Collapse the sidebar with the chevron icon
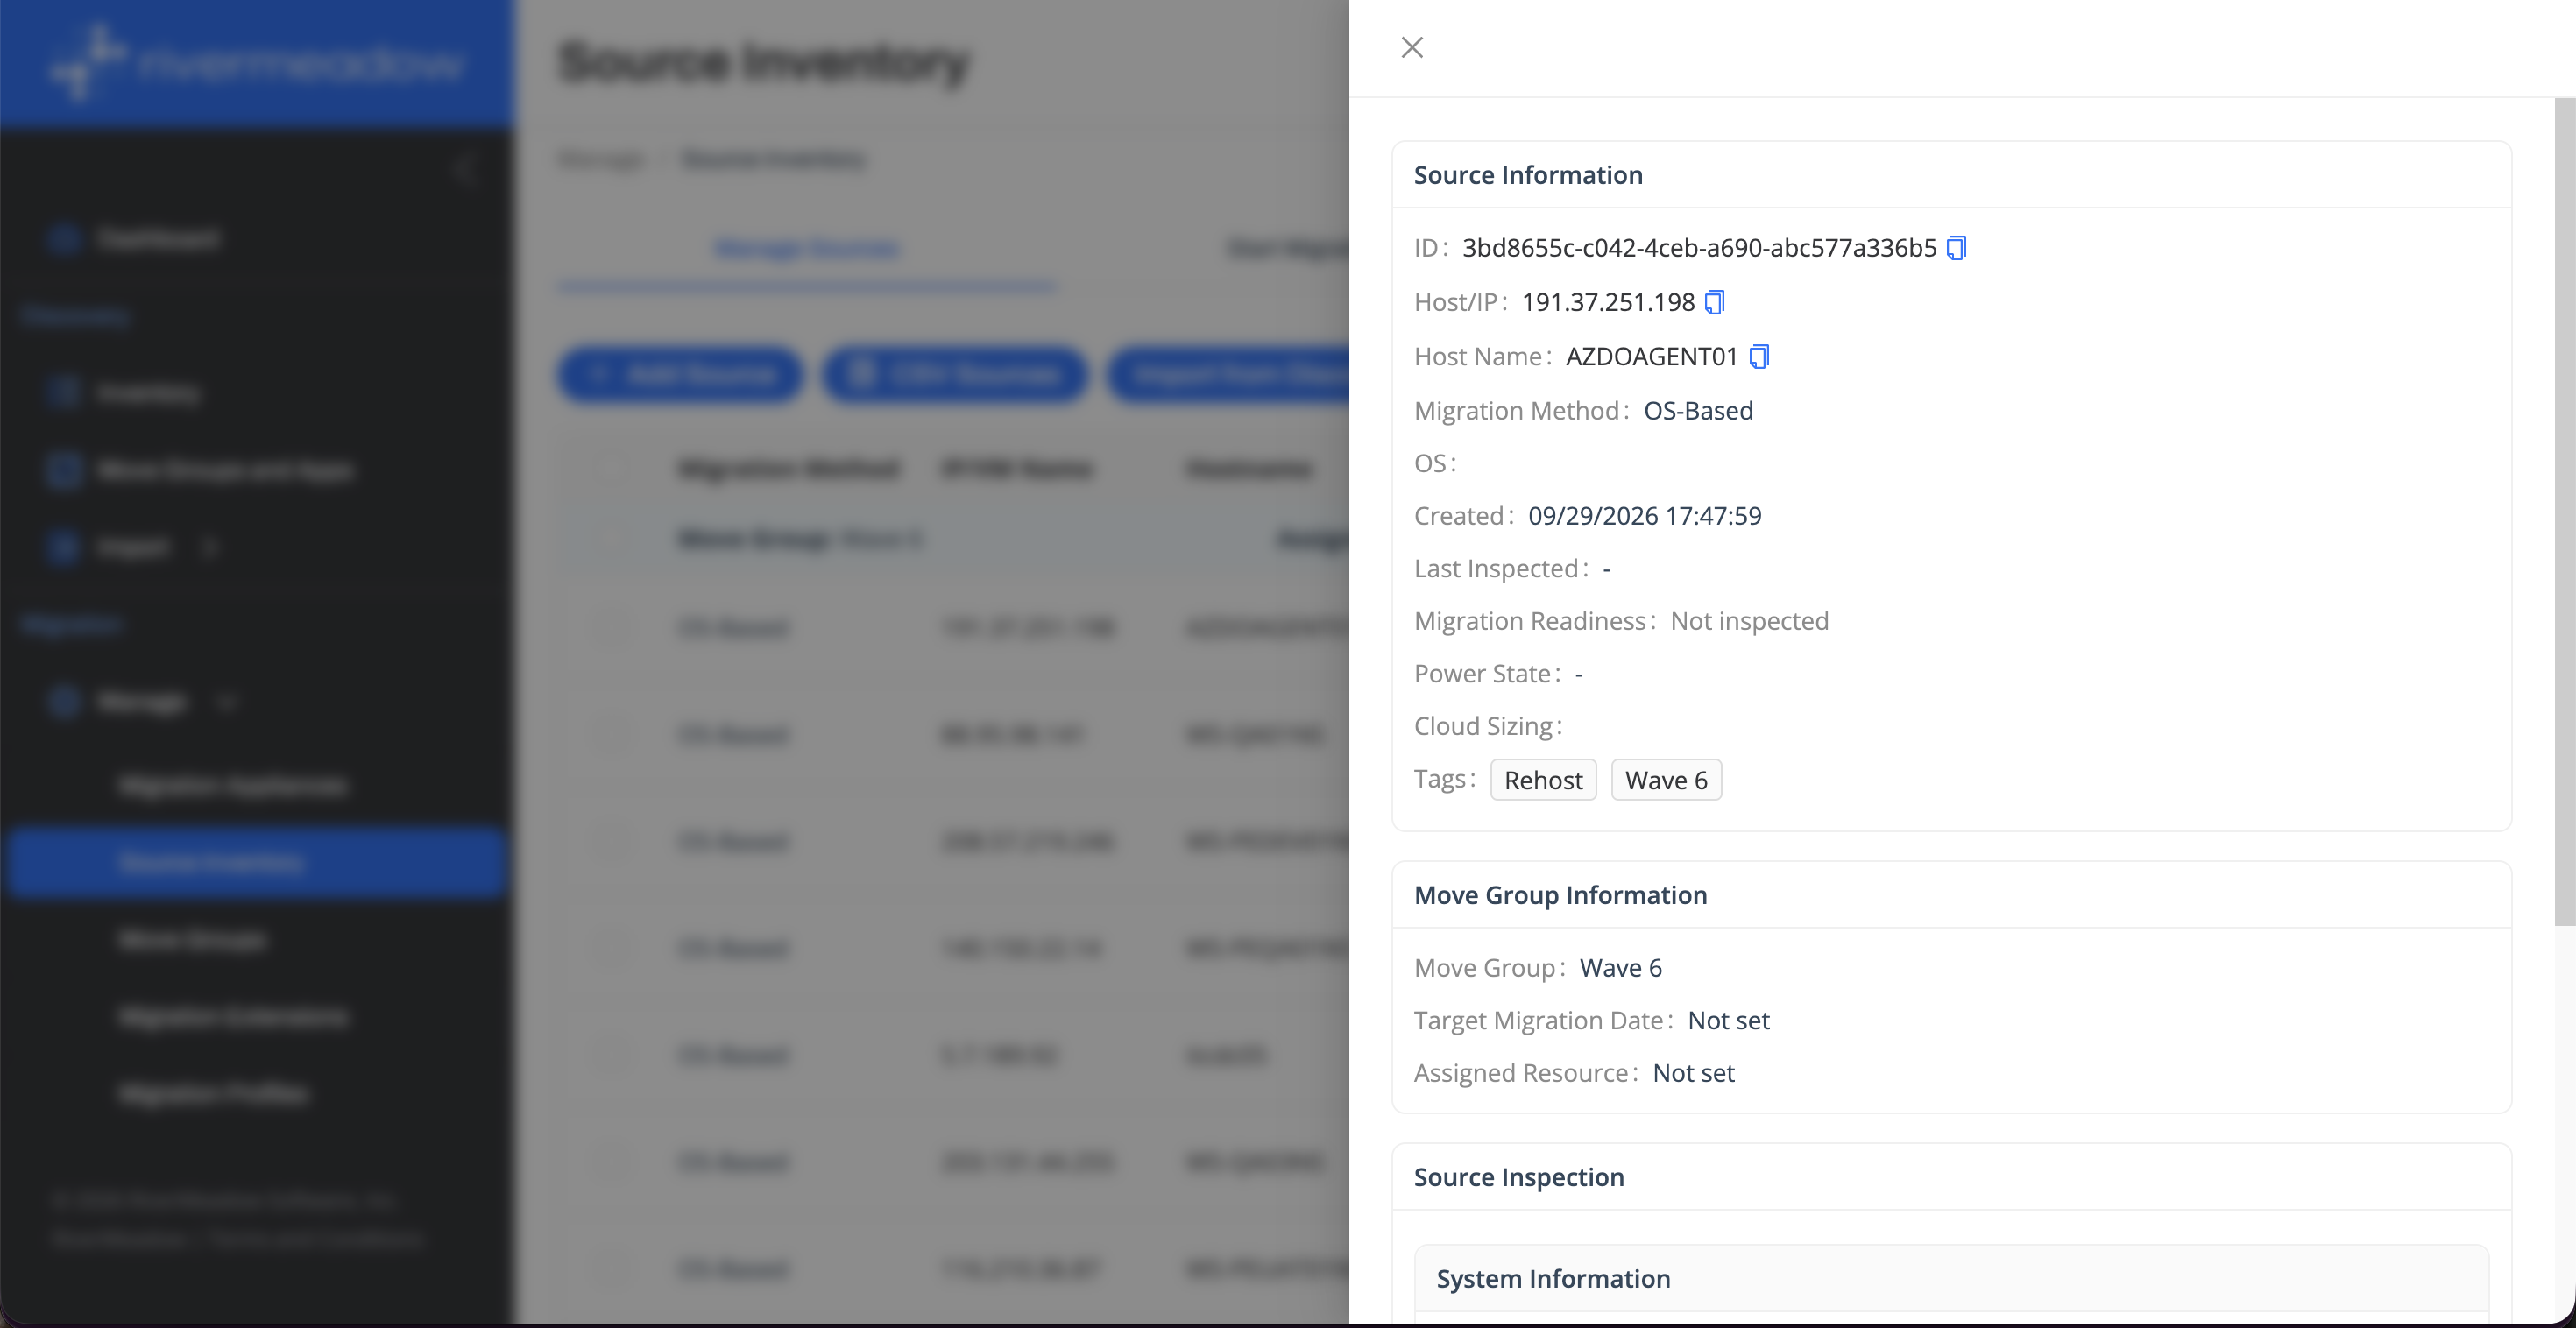Viewport: 2576px width, 1328px height. pyautogui.click(x=464, y=169)
